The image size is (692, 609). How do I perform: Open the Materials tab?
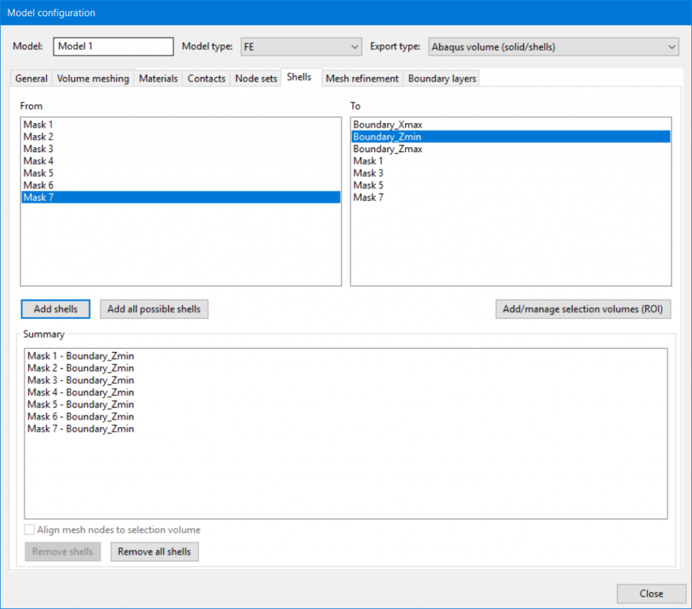tap(158, 78)
